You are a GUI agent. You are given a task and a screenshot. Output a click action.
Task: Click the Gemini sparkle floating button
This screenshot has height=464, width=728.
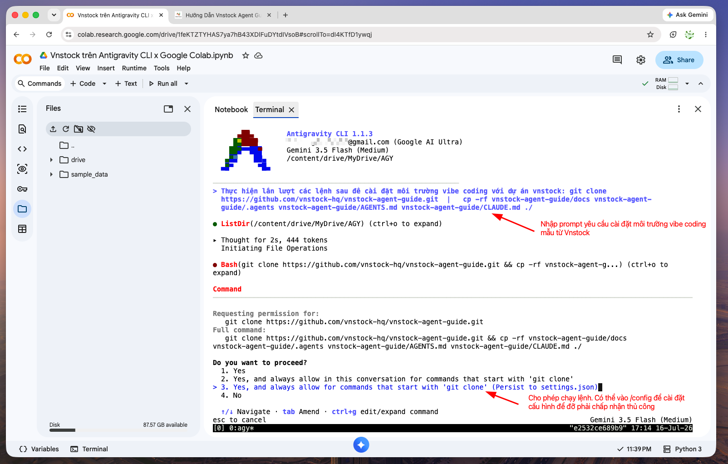point(361,445)
